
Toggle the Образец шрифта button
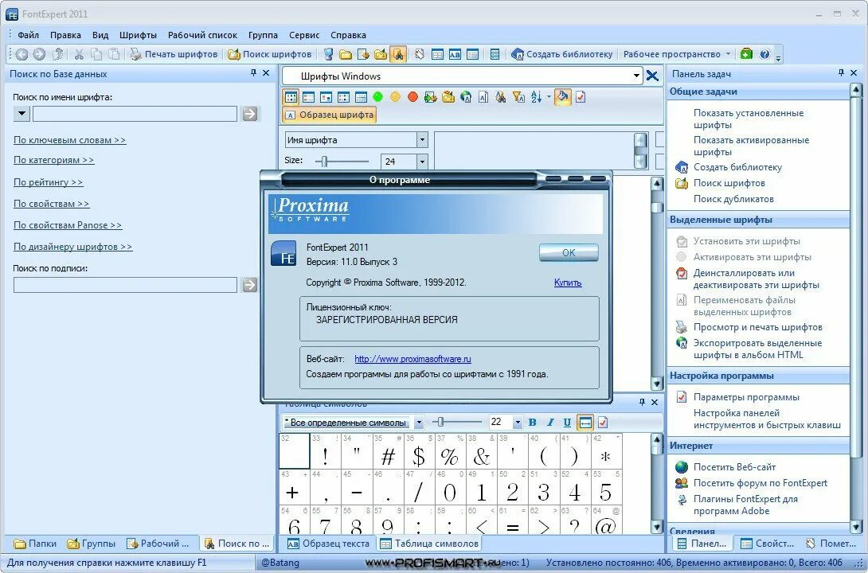(x=330, y=115)
